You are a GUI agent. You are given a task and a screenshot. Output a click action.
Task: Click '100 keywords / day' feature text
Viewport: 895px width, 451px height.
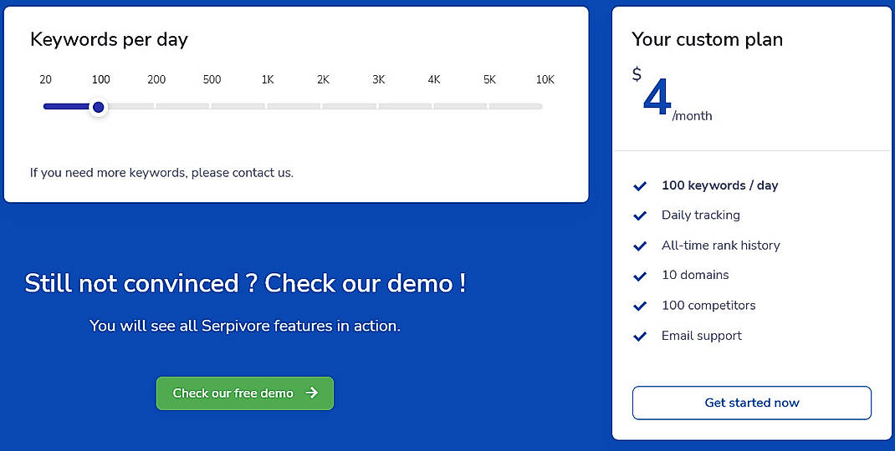(720, 185)
